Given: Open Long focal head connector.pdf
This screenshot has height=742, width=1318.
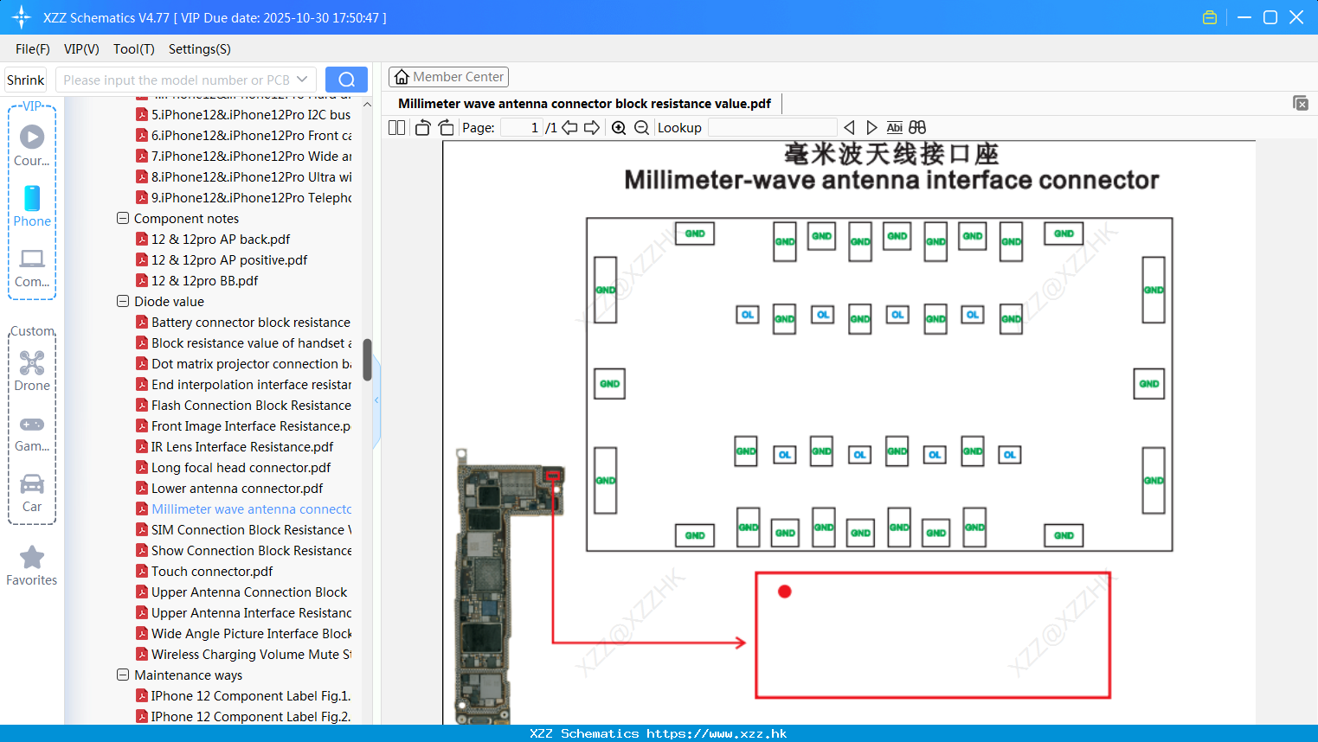Looking at the screenshot, I should pyautogui.click(x=234, y=467).
